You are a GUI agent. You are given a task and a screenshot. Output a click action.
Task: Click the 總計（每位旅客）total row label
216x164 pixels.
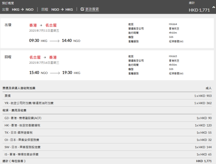[14, 161]
